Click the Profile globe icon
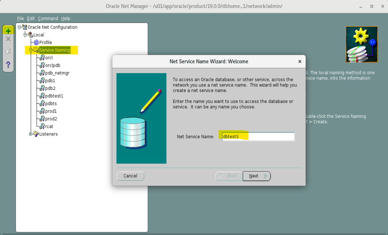The image size is (388, 235). [x=36, y=42]
